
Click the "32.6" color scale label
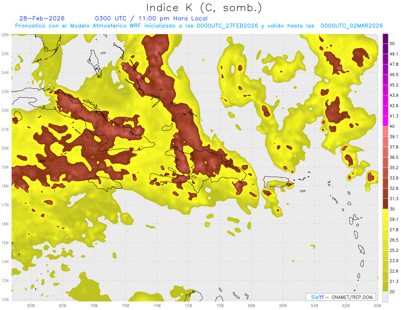(394, 188)
